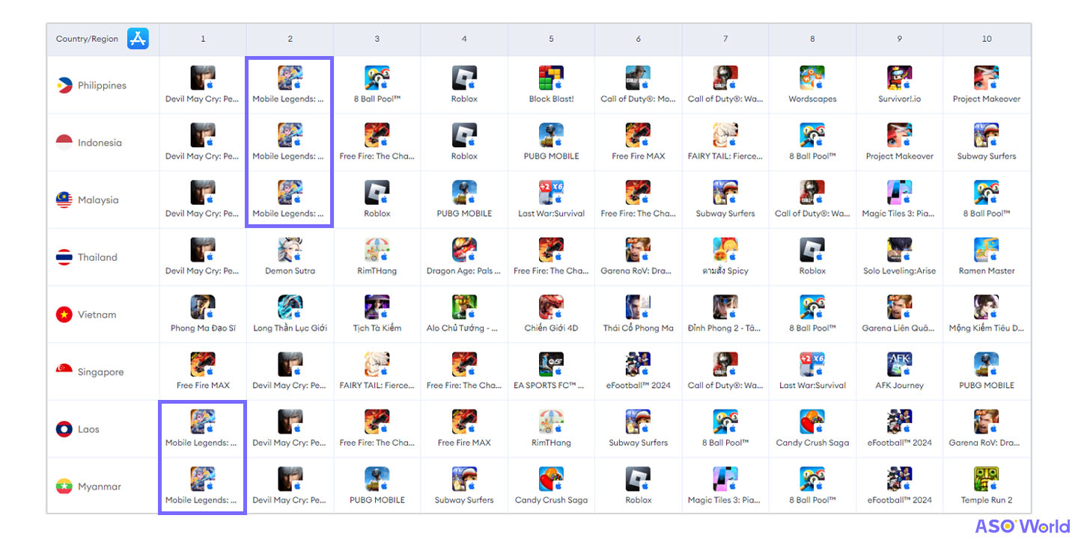Click the Thailand country label
The image size is (1078, 539).
(x=97, y=257)
